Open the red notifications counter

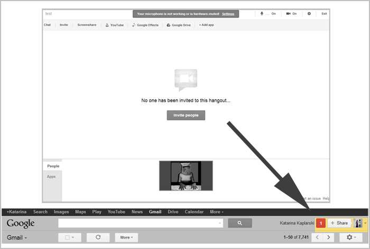coord(321,223)
